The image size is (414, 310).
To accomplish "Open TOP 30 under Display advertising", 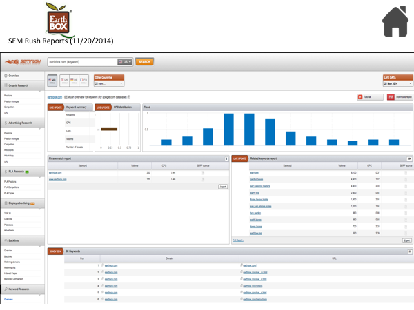I will coord(8,214).
